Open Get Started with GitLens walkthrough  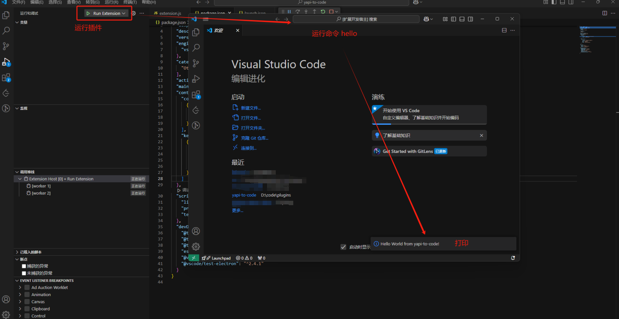point(429,151)
